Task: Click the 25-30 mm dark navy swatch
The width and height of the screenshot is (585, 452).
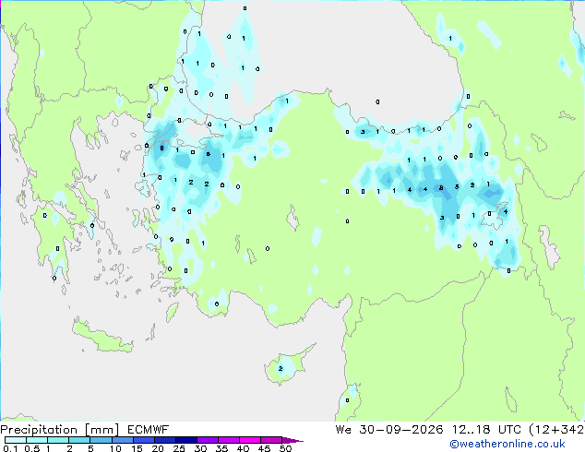Action: click(x=186, y=440)
